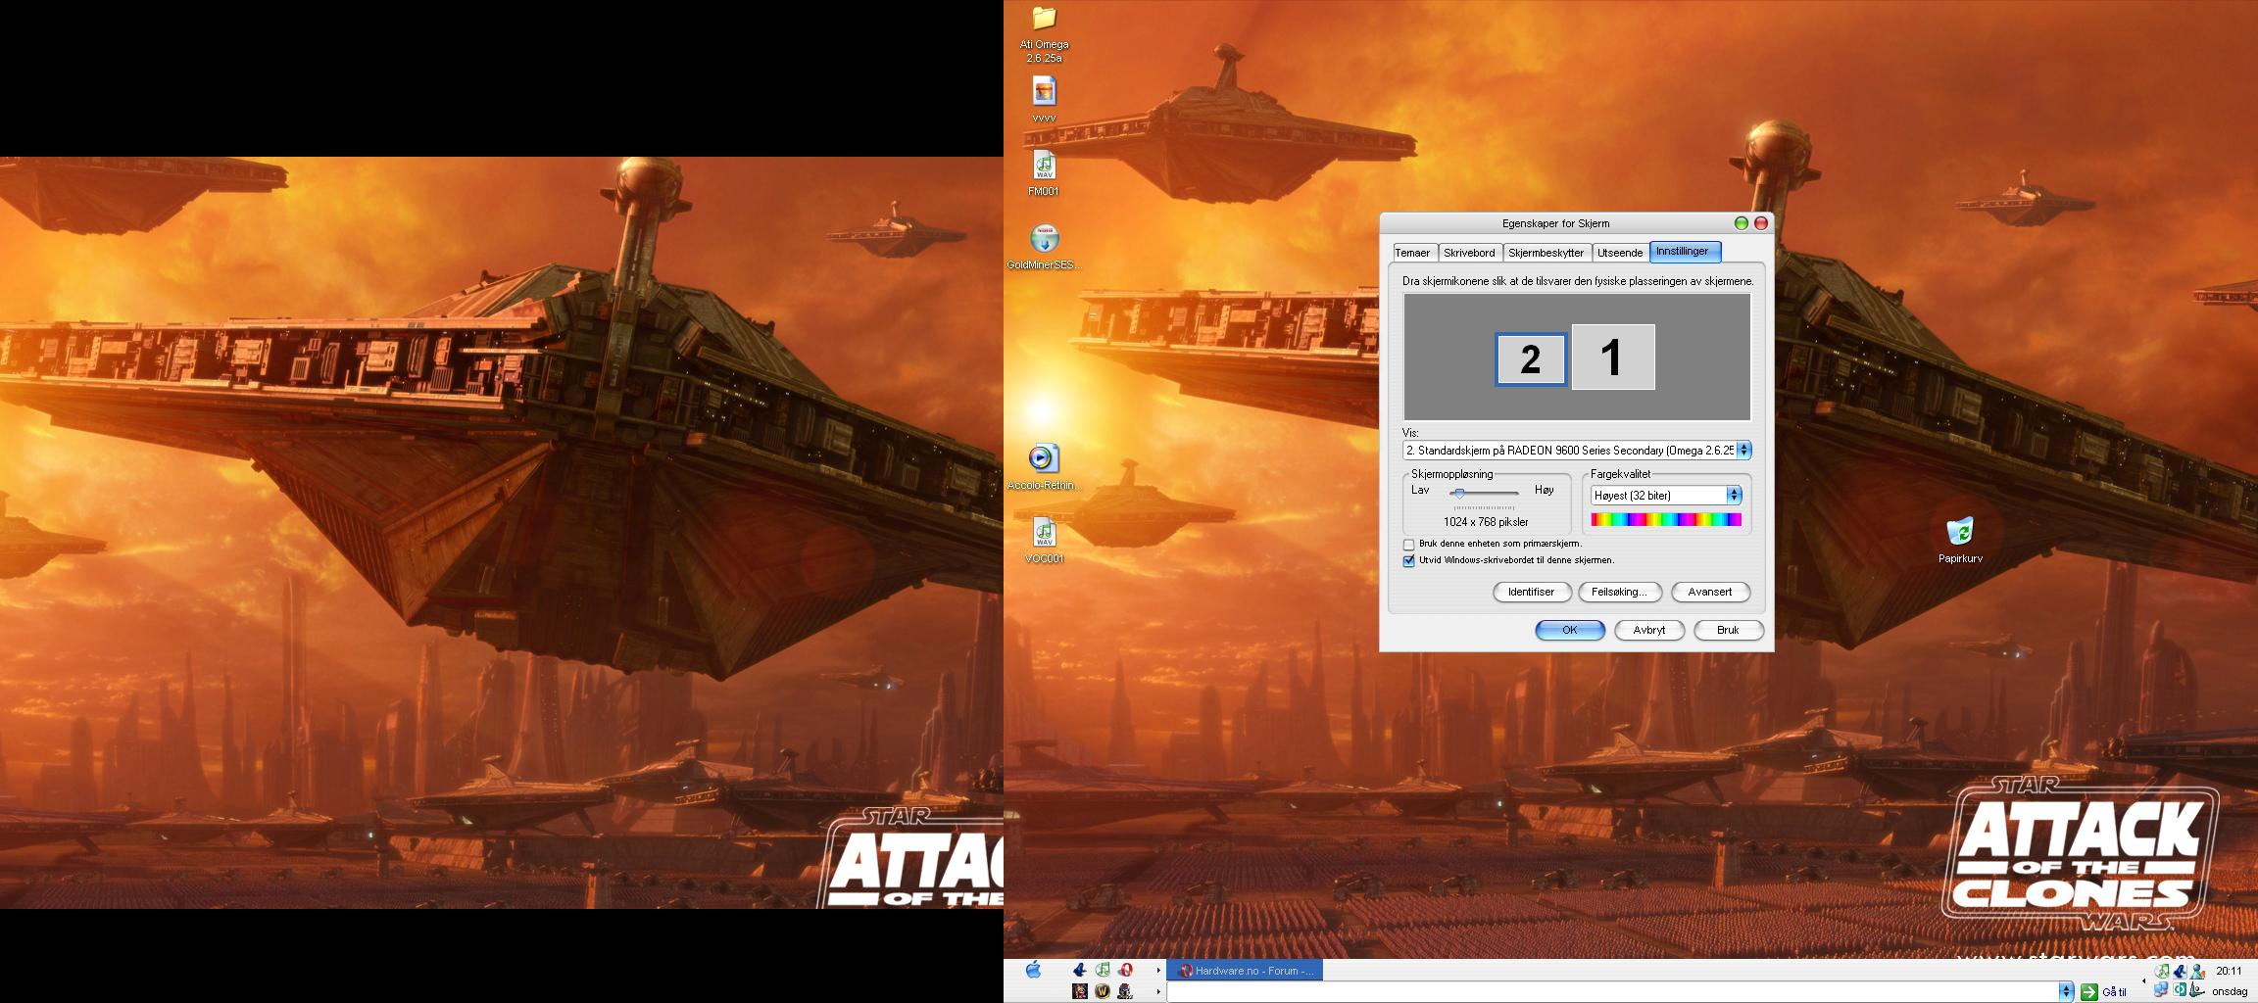The height and width of the screenshot is (1003, 2258).
Task: Enable 'Bruk denne enheten som primærskjerm' checkbox
Action: (1408, 544)
